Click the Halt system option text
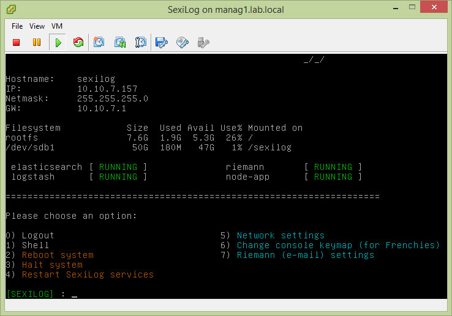The image size is (452, 316). 52,265
